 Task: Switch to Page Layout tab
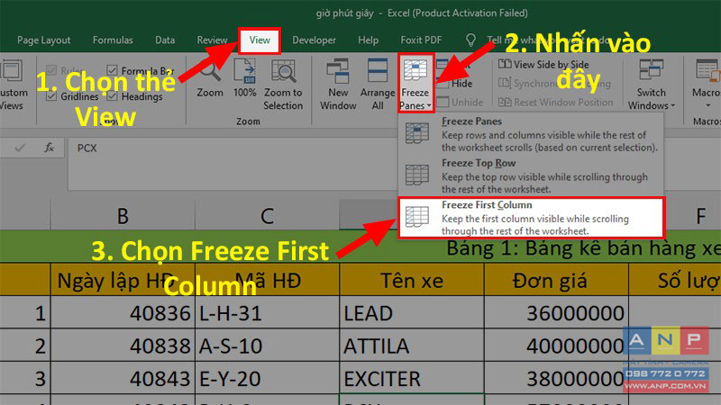[44, 40]
